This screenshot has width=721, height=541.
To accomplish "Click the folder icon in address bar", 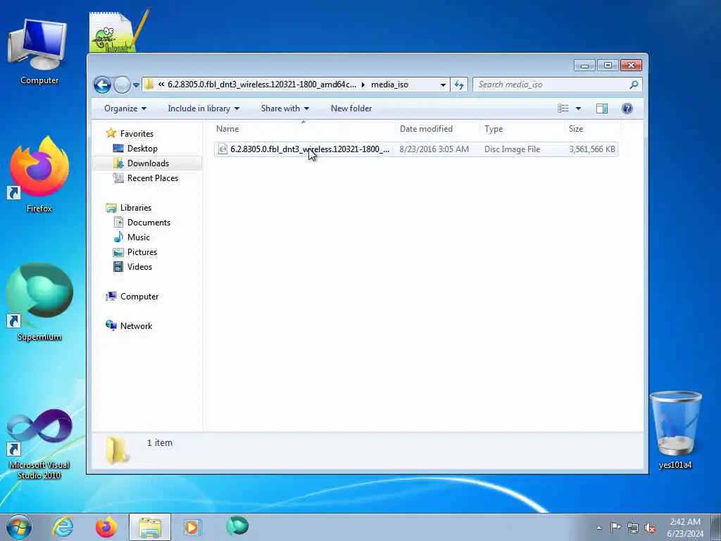I will point(149,85).
